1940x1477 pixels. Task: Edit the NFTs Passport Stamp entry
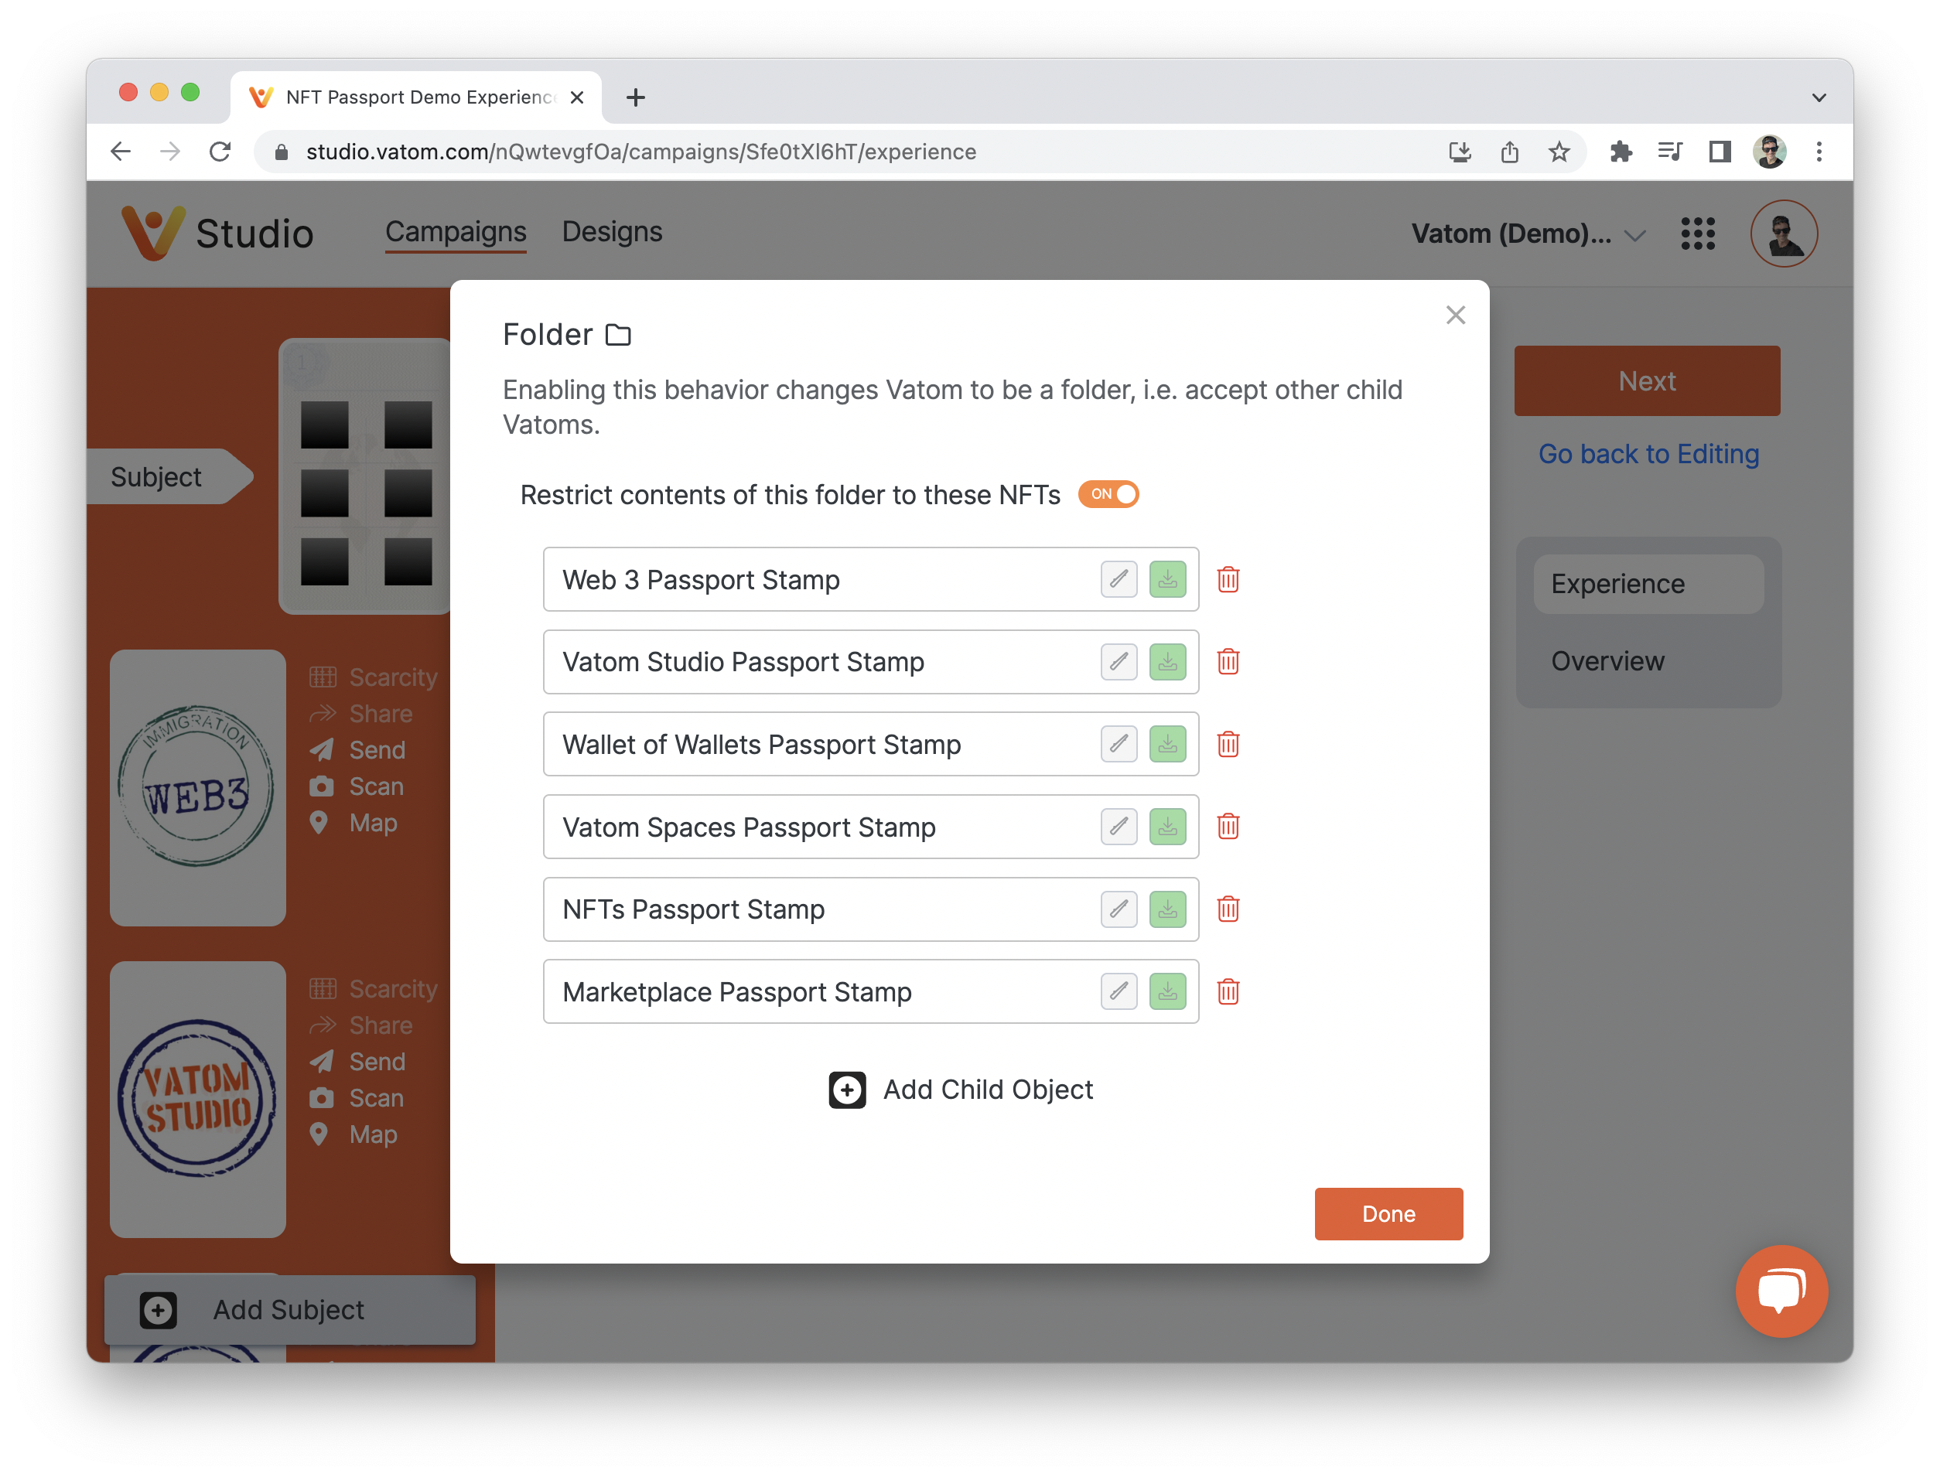pyautogui.click(x=1119, y=909)
